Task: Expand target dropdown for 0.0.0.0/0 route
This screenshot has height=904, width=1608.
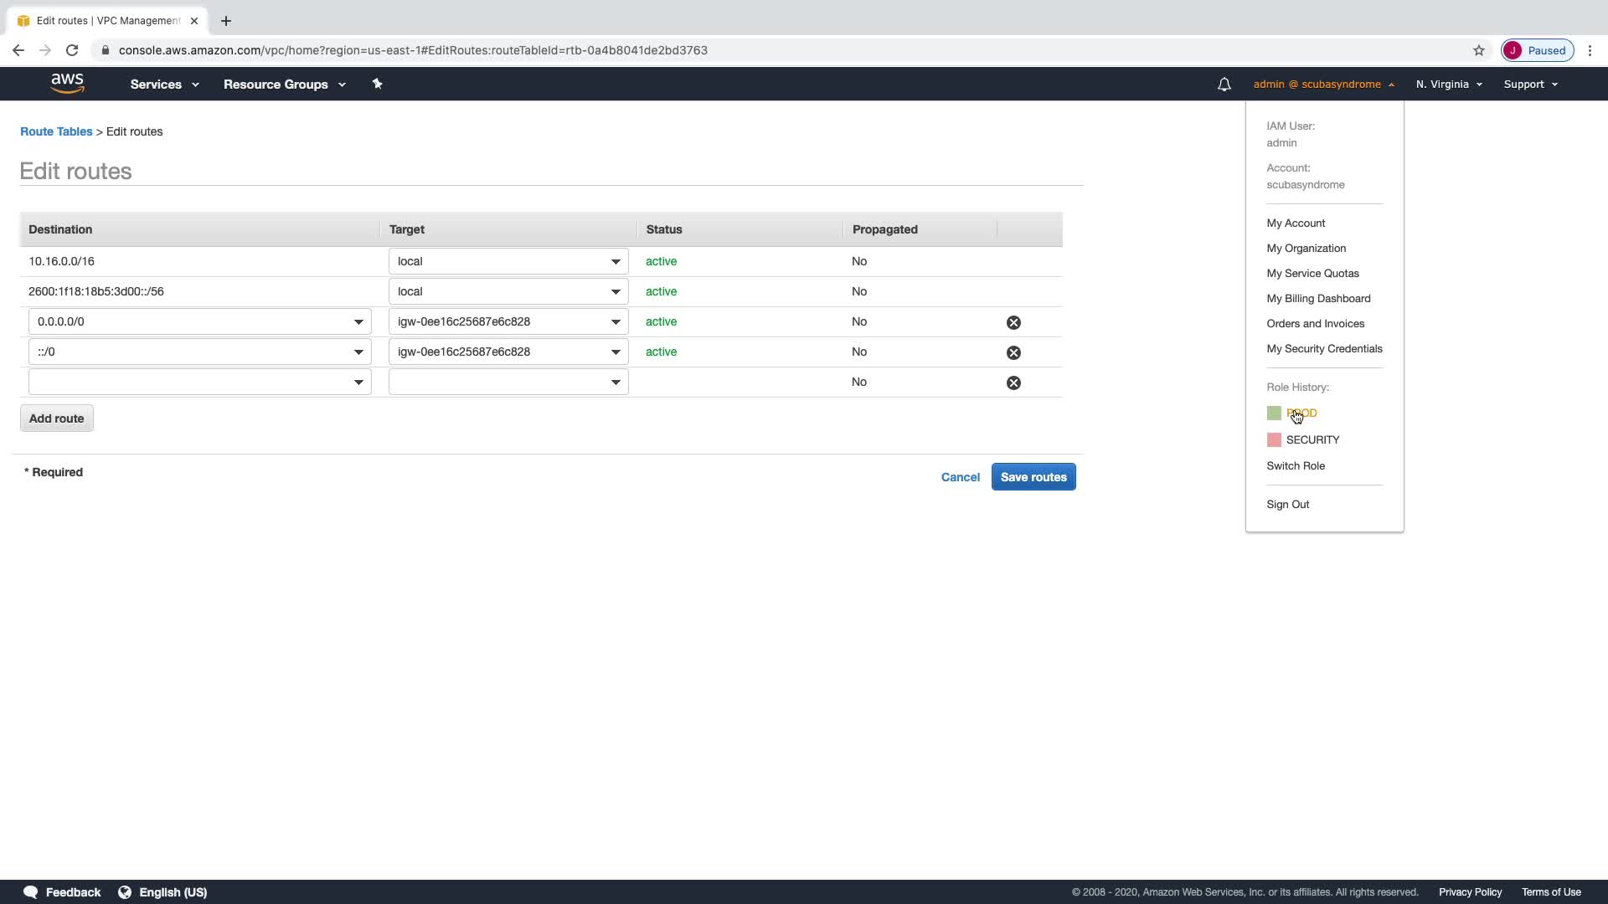Action: coord(615,321)
